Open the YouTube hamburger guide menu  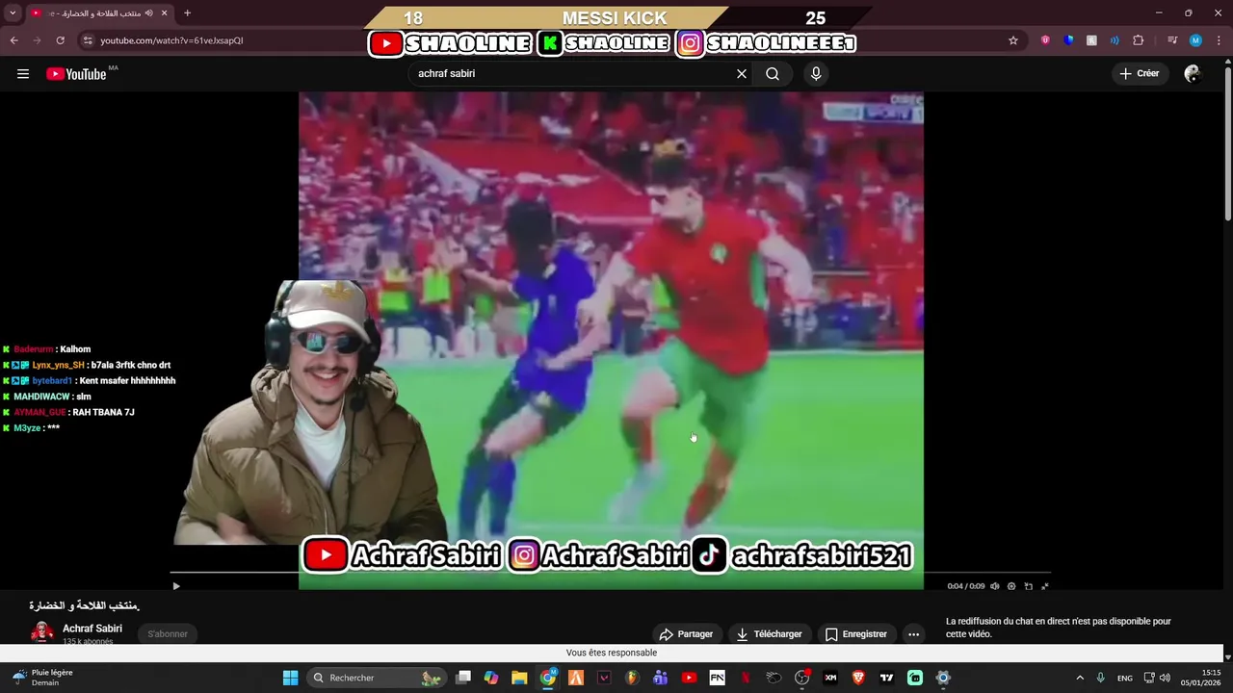tap(23, 74)
